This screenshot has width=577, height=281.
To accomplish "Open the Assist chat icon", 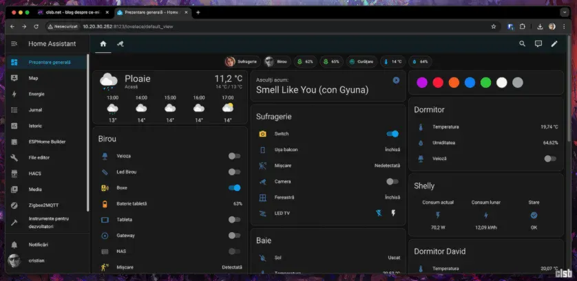I will pyautogui.click(x=538, y=44).
